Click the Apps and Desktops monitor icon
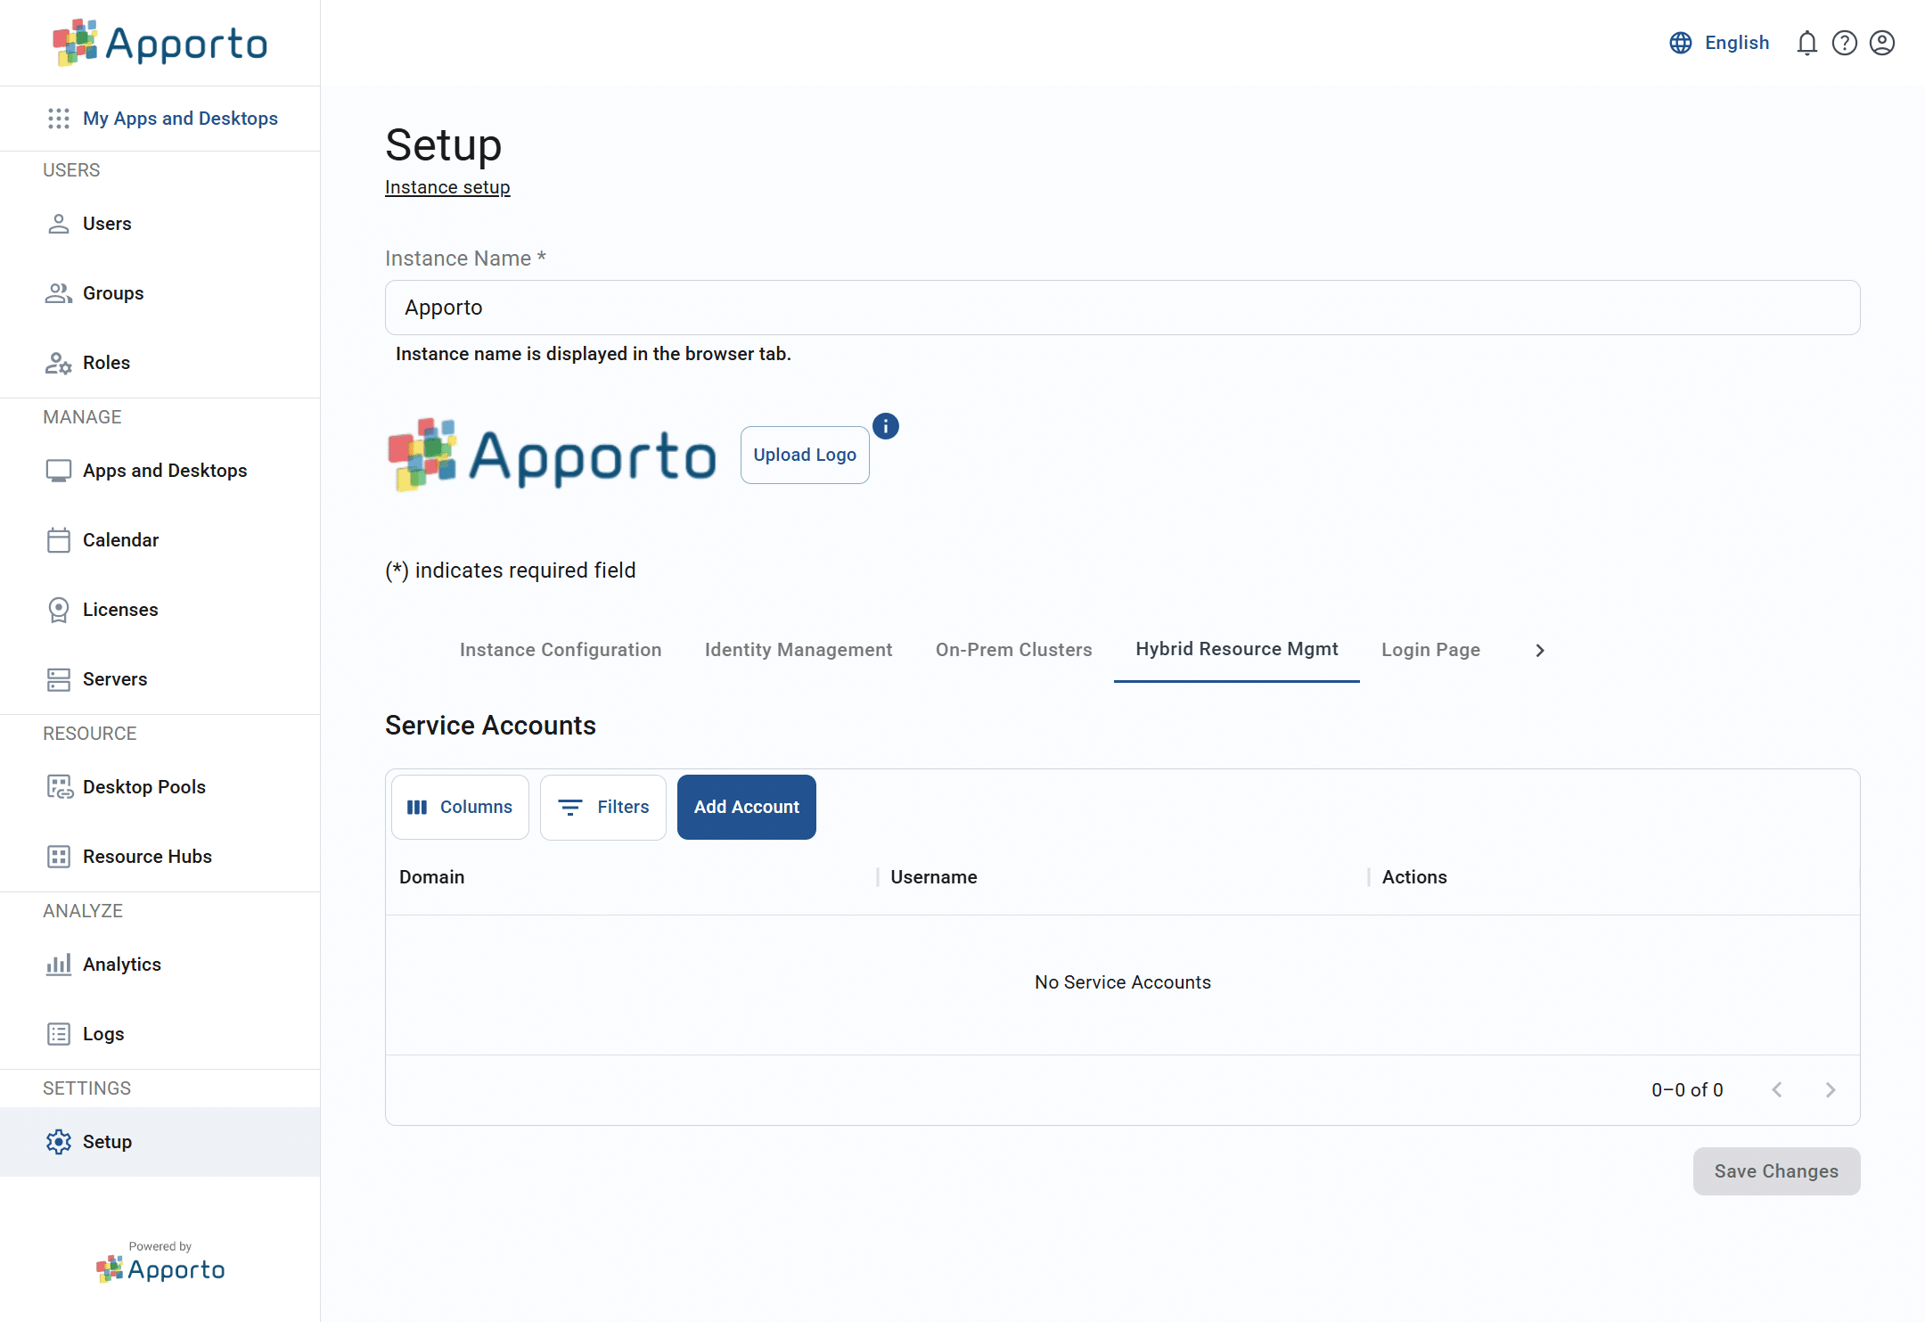This screenshot has height=1322, width=1925. 59,470
